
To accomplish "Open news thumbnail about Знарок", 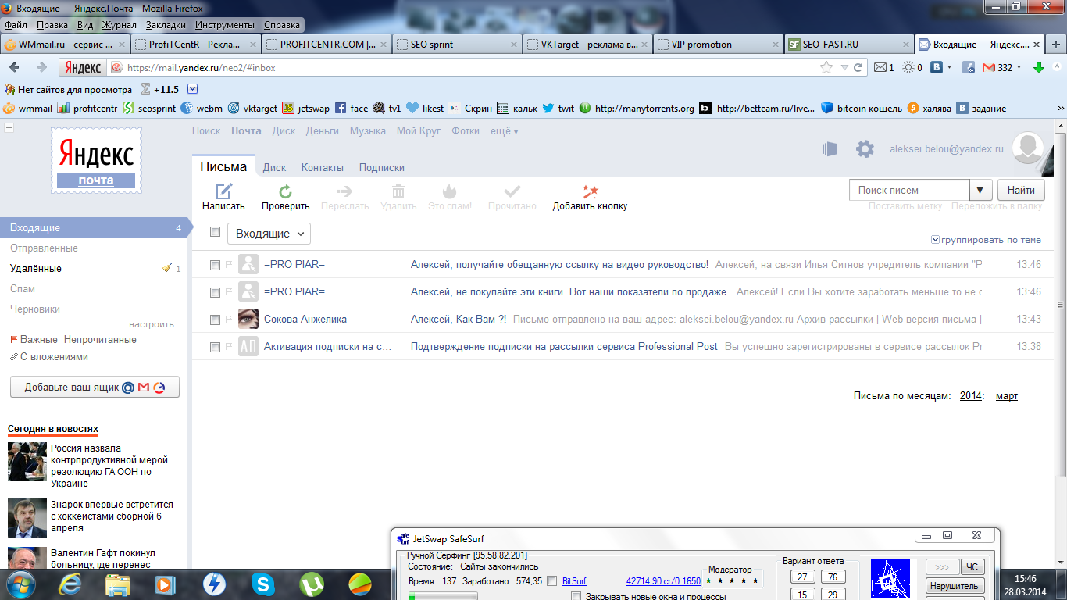I will coord(27,517).
